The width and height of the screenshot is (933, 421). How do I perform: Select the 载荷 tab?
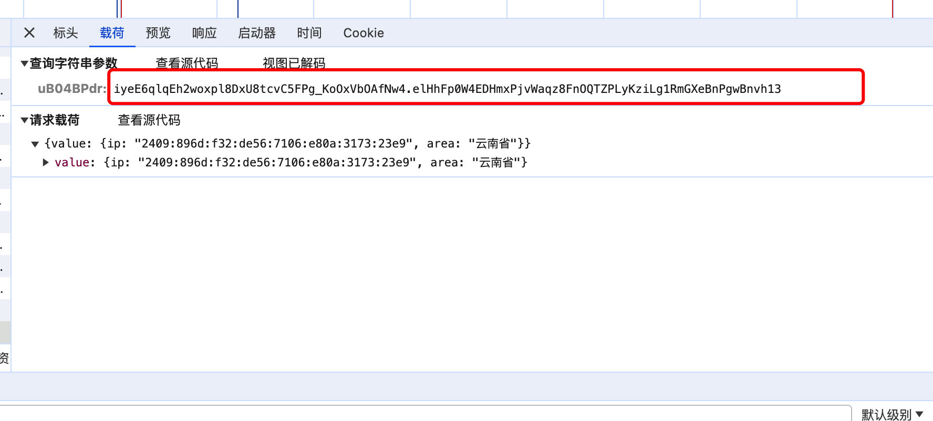click(x=112, y=33)
